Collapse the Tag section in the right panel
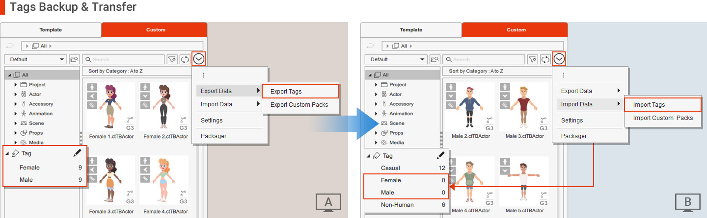 point(368,156)
